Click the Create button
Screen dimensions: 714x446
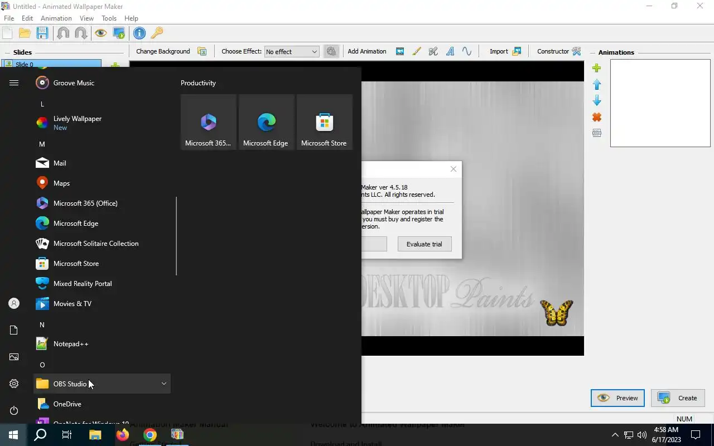678,398
